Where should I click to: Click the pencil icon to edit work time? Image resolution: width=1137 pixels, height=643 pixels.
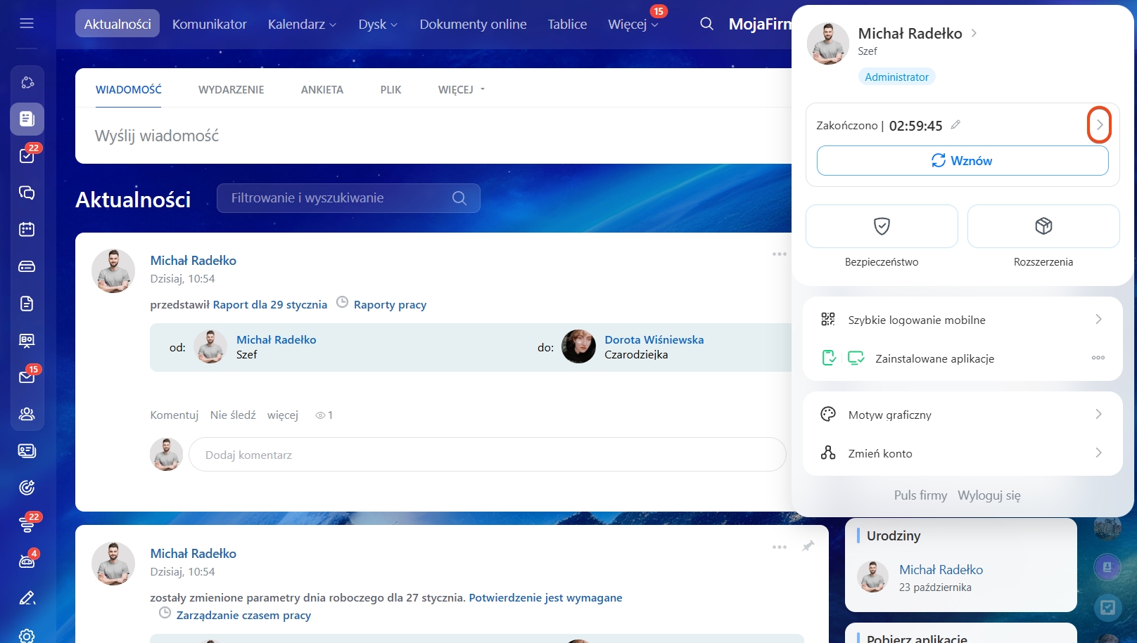point(955,125)
